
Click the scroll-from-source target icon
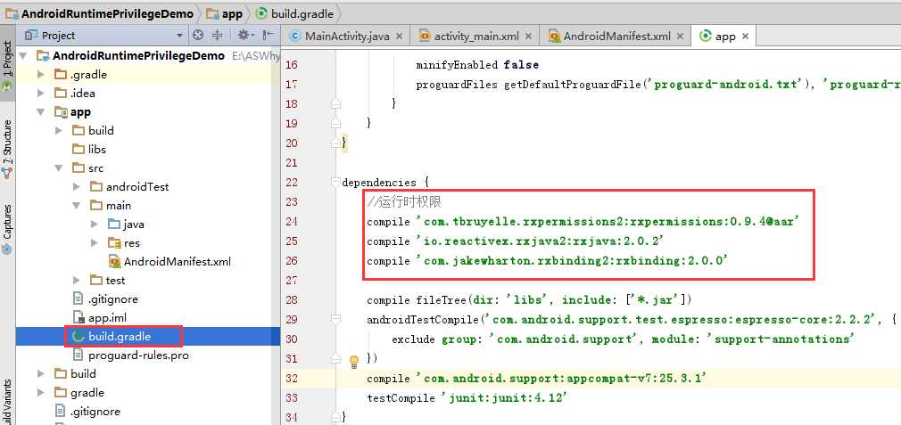[x=198, y=36]
